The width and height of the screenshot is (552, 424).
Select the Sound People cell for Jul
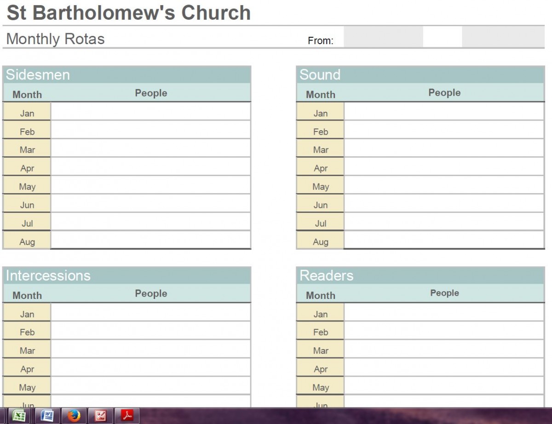pos(444,222)
